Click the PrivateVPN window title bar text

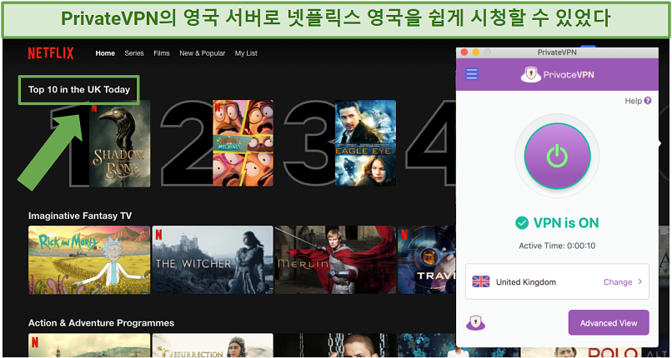557,52
